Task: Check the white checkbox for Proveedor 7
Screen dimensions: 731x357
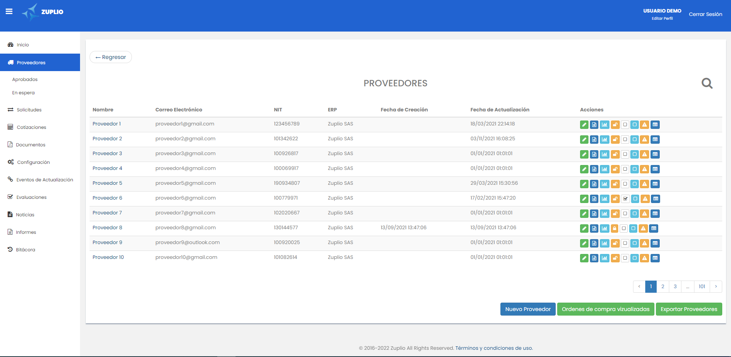Action: click(x=625, y=214)
